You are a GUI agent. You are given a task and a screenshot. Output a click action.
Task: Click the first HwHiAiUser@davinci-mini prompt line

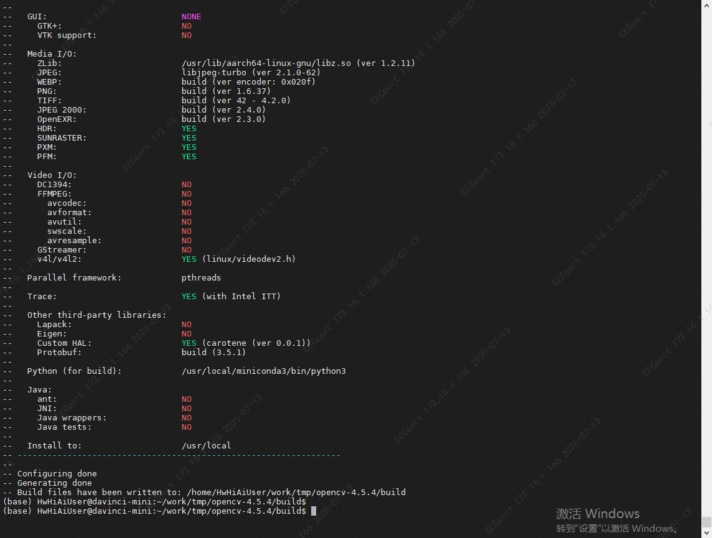(154, 502)
